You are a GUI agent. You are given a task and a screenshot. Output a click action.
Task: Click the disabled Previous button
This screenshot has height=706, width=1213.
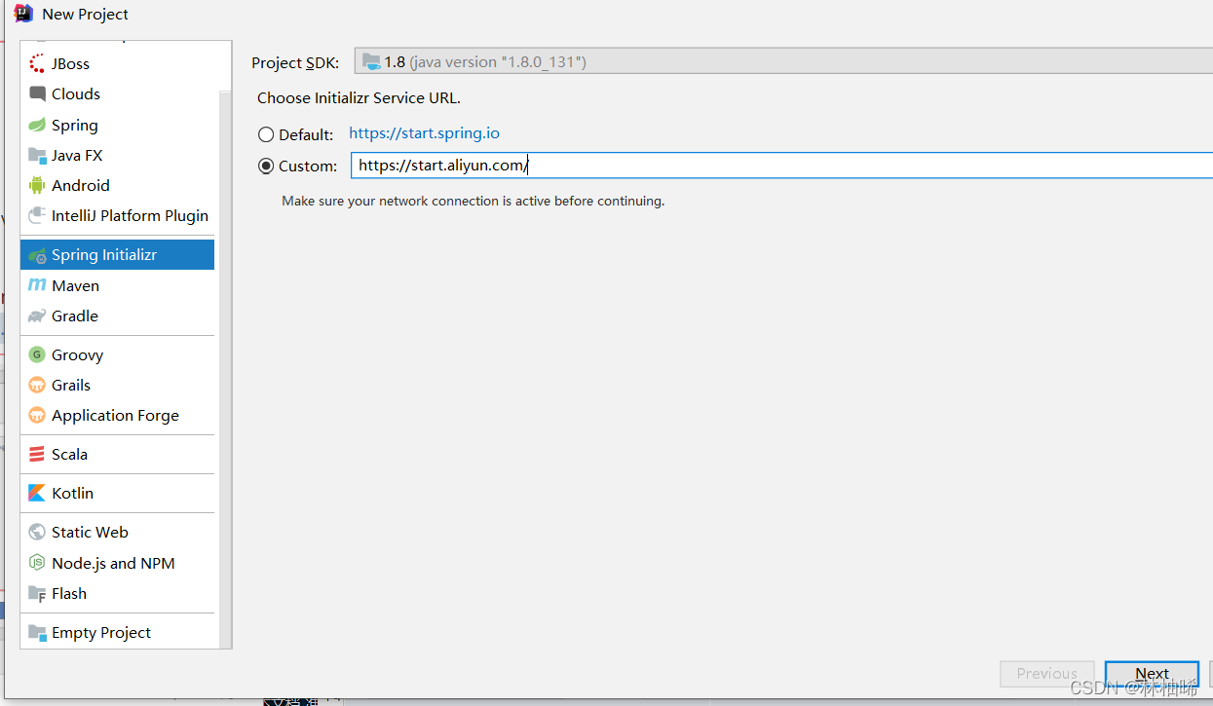(1047, 674)
